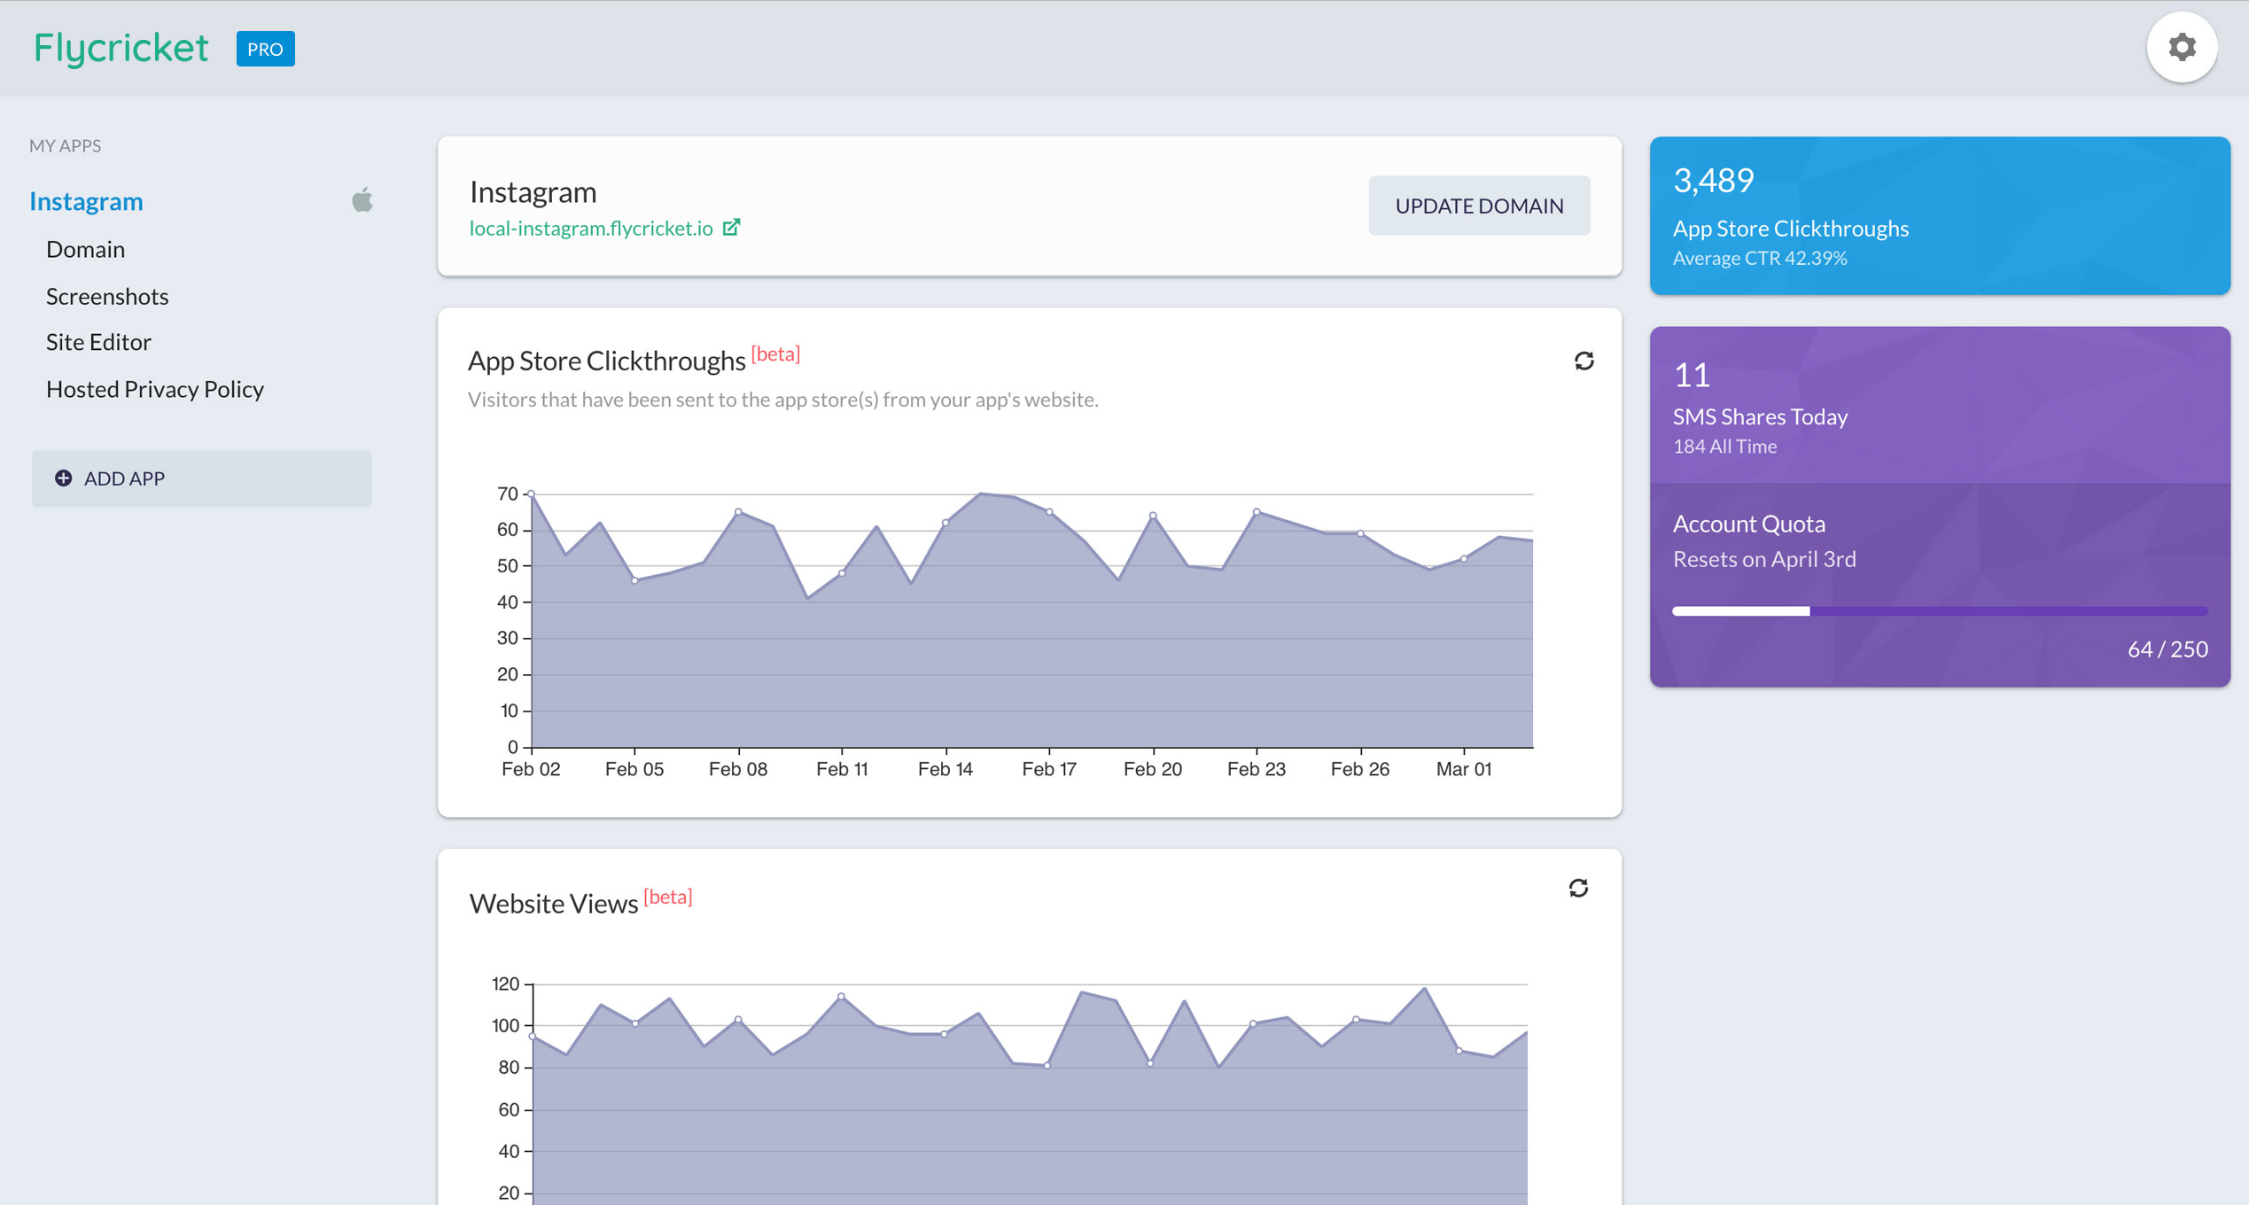Click the Website Views heading

point(553,904)
